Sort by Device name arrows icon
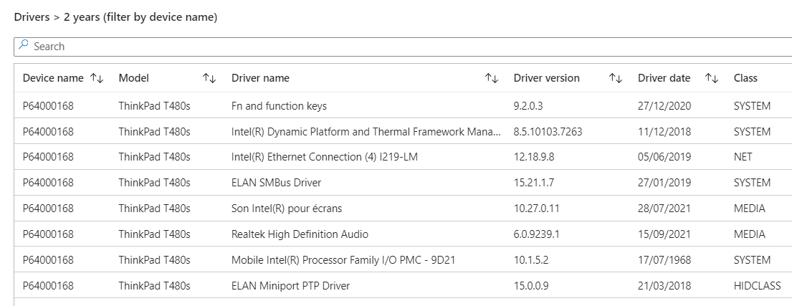This screenshot has width=792, height=306. coord(97,78)
